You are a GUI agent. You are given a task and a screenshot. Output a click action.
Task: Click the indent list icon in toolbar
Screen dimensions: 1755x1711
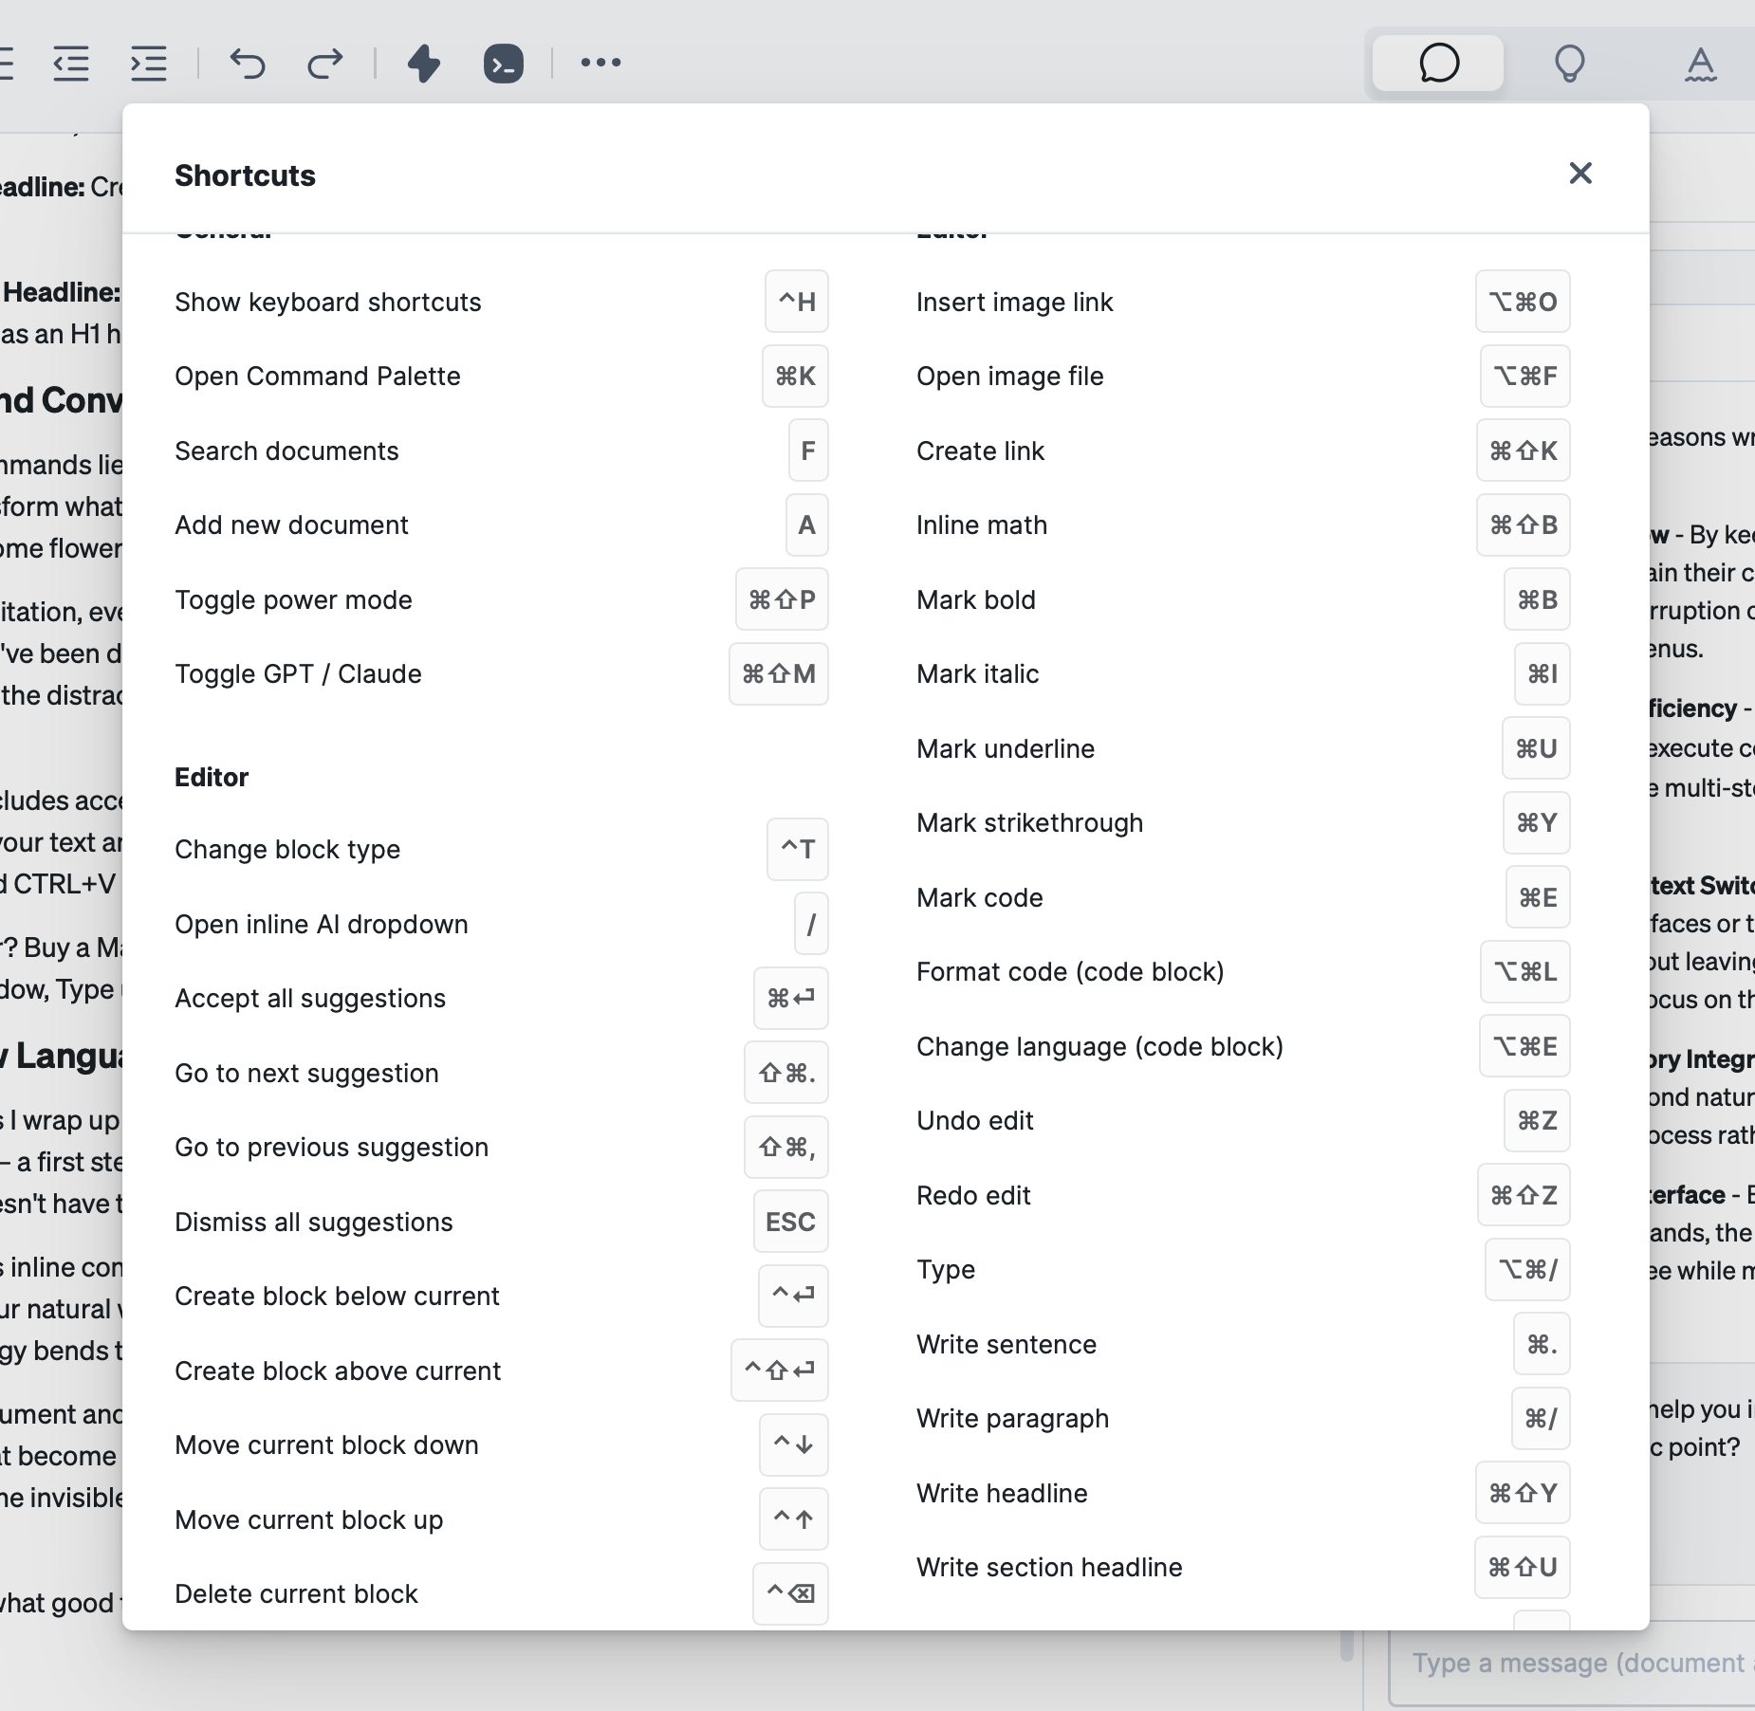click(x=149, y=64)
